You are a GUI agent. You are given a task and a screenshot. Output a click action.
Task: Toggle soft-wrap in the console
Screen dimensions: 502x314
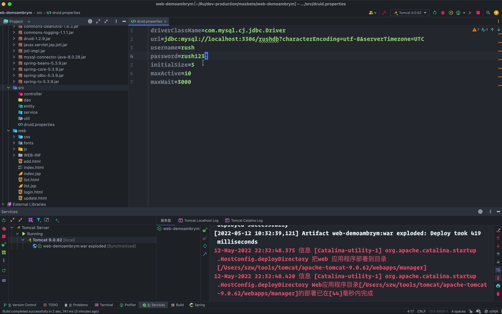pyautogui.click(x=498, y=270)
